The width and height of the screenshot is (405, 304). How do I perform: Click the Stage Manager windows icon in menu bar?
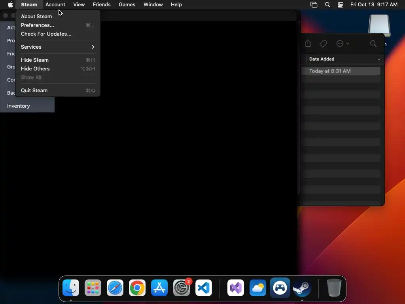[314, 5]
